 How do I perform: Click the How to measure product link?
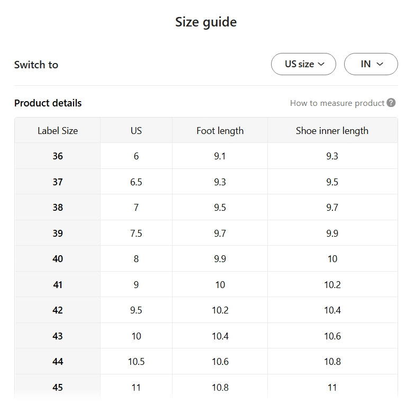337,103
